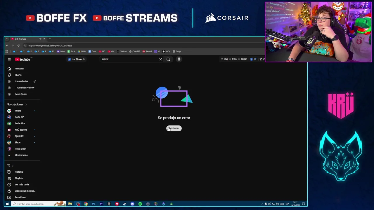The image size is (374, 210).
Task: Click the site info icon in address bar
Action: 25,45
